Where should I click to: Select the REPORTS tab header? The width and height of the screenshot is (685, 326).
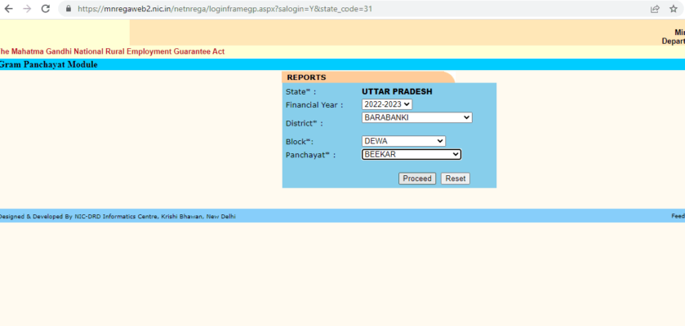306,77
